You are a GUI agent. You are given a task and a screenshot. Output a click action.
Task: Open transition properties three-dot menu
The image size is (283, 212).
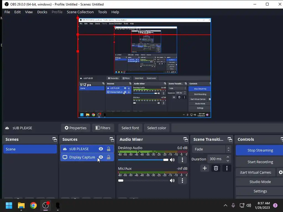(x=227, y=168)
